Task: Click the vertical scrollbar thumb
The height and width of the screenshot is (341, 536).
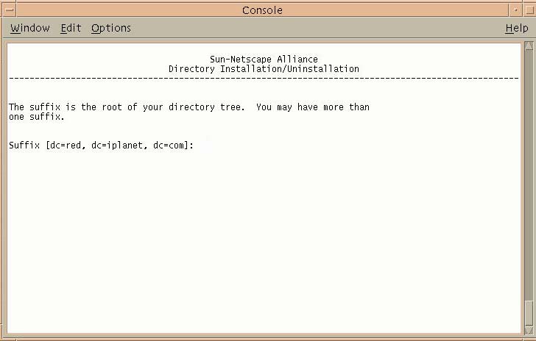Action: coord(529,313)
